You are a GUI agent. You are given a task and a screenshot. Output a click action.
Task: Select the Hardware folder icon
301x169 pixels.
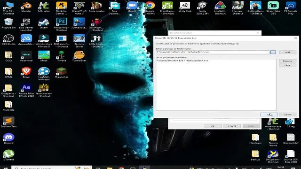[x=255, y=139]
